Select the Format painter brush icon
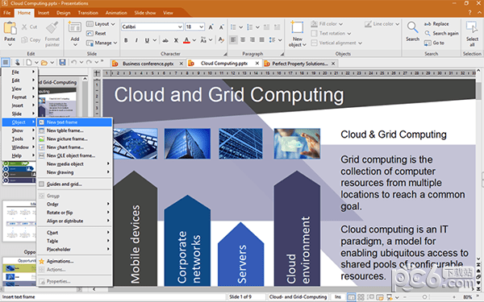Screen dimensions: 484x302 point(52,27)
